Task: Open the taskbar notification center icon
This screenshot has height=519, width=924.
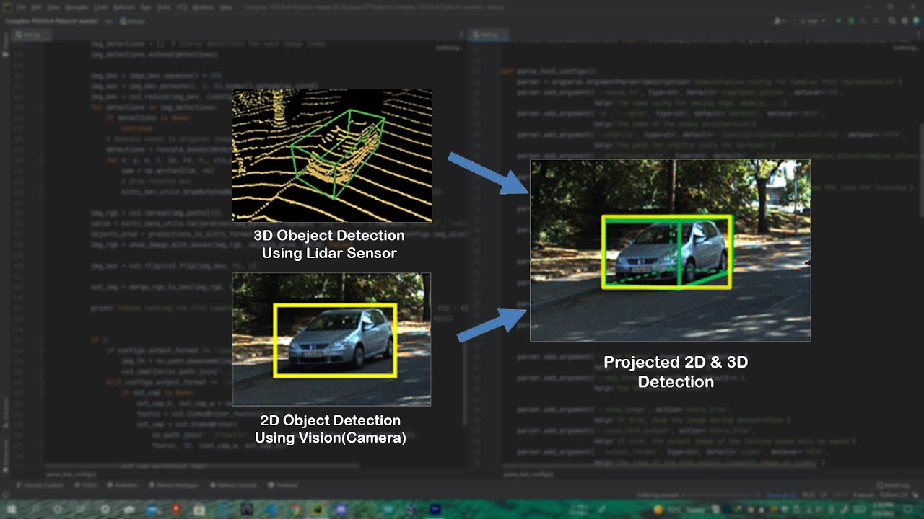Action: coord(907,510)
